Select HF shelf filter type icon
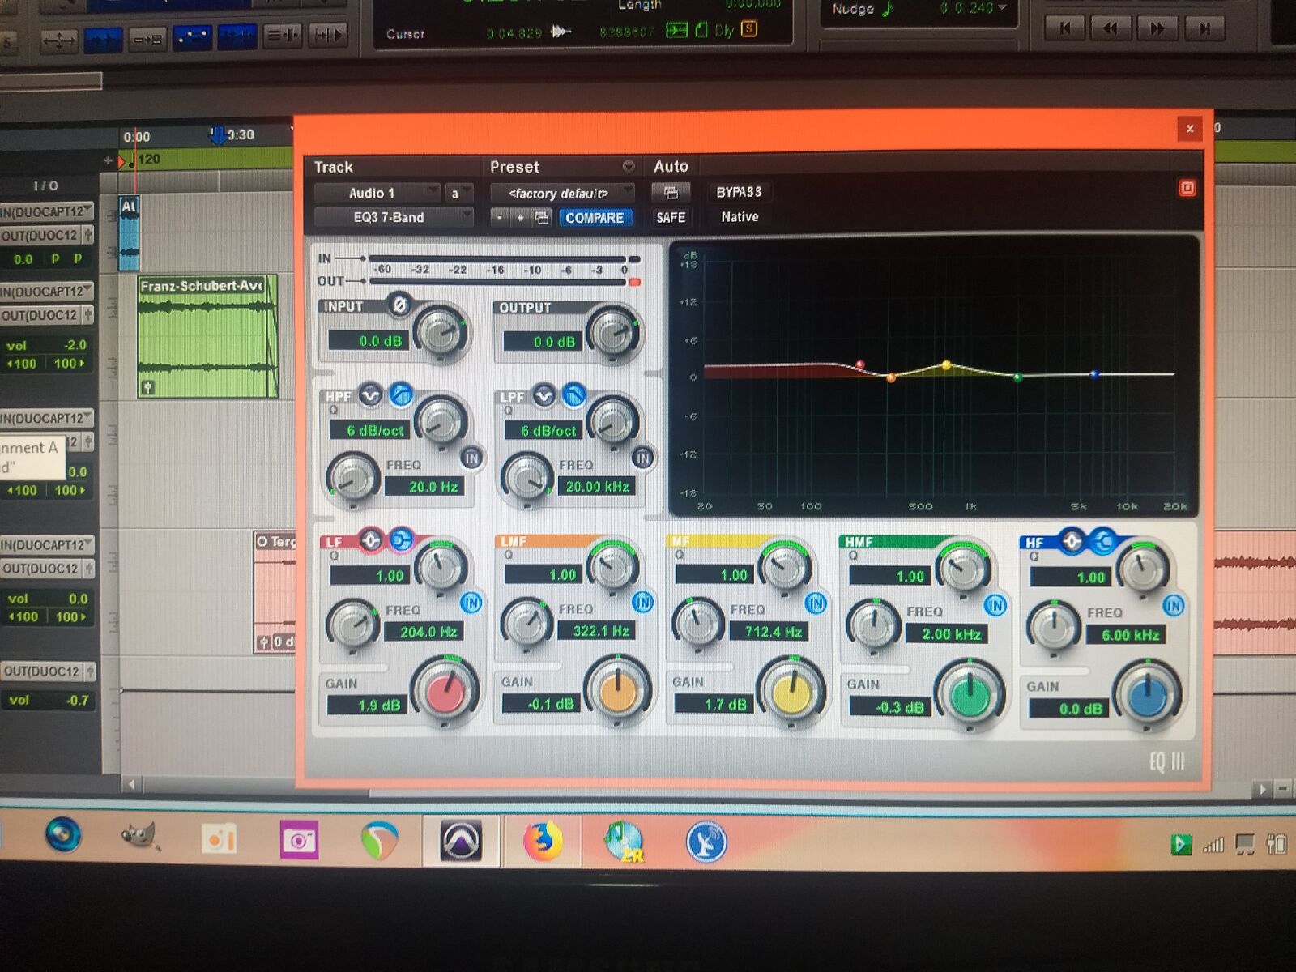Viewport: 1296px width, 972px height. tap(1102, 541)
